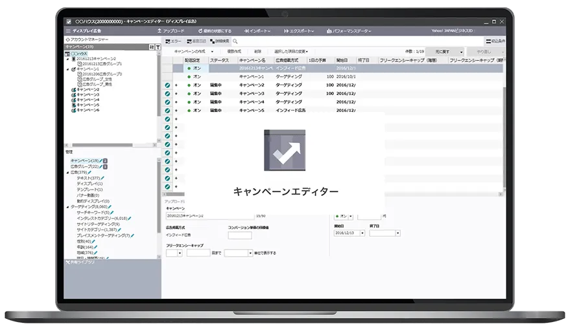
Task: Click the edit pencil icon on キャンペーン2 row
Action: click(167, 85)
